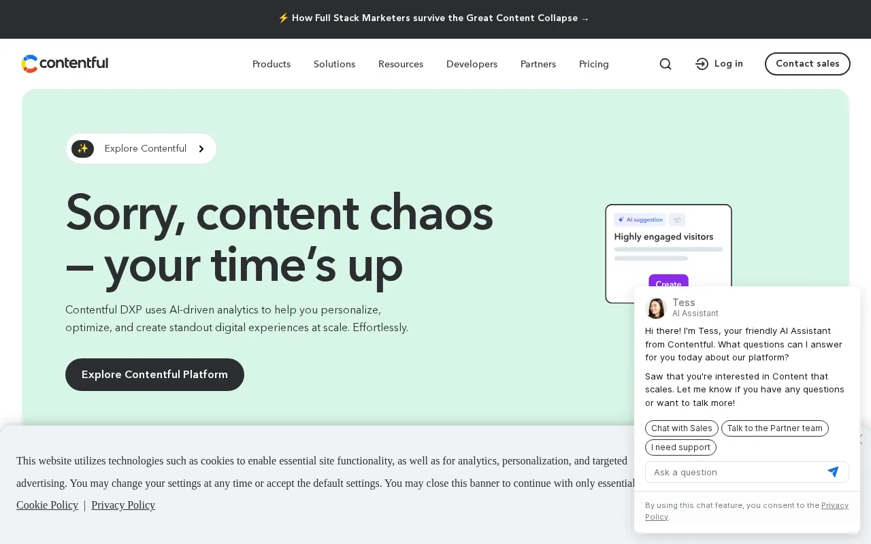Viewport: 871px width, 544px height.
Task: Open the Partners menu
Action: [x=538, y=64]
